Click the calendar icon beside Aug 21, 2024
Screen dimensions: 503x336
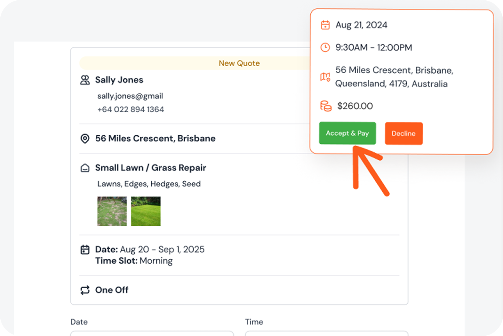pos(325,25)
